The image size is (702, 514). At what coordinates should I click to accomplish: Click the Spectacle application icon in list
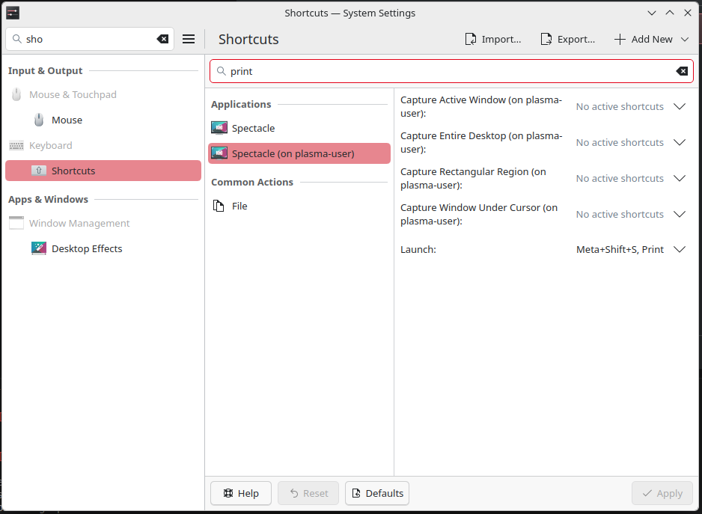tap(219, 128)
